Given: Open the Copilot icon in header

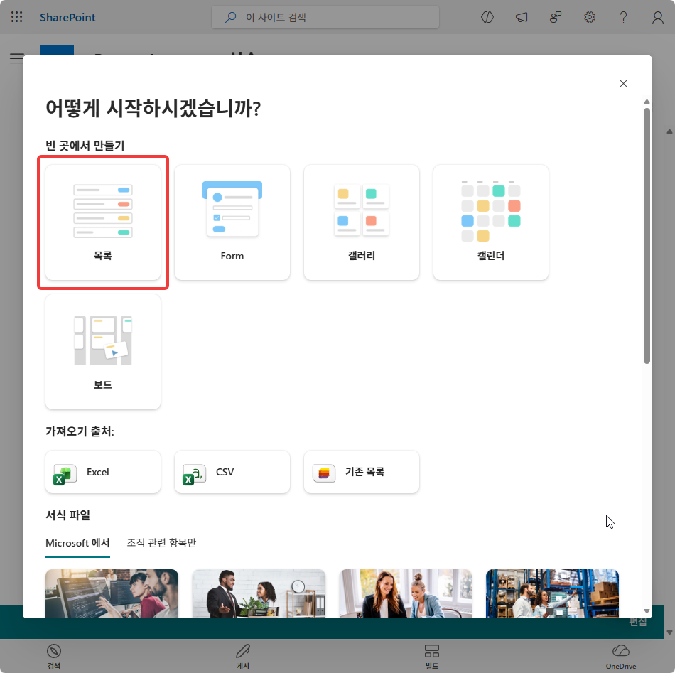Looking at the screenshot, I should tap(487, 17).
